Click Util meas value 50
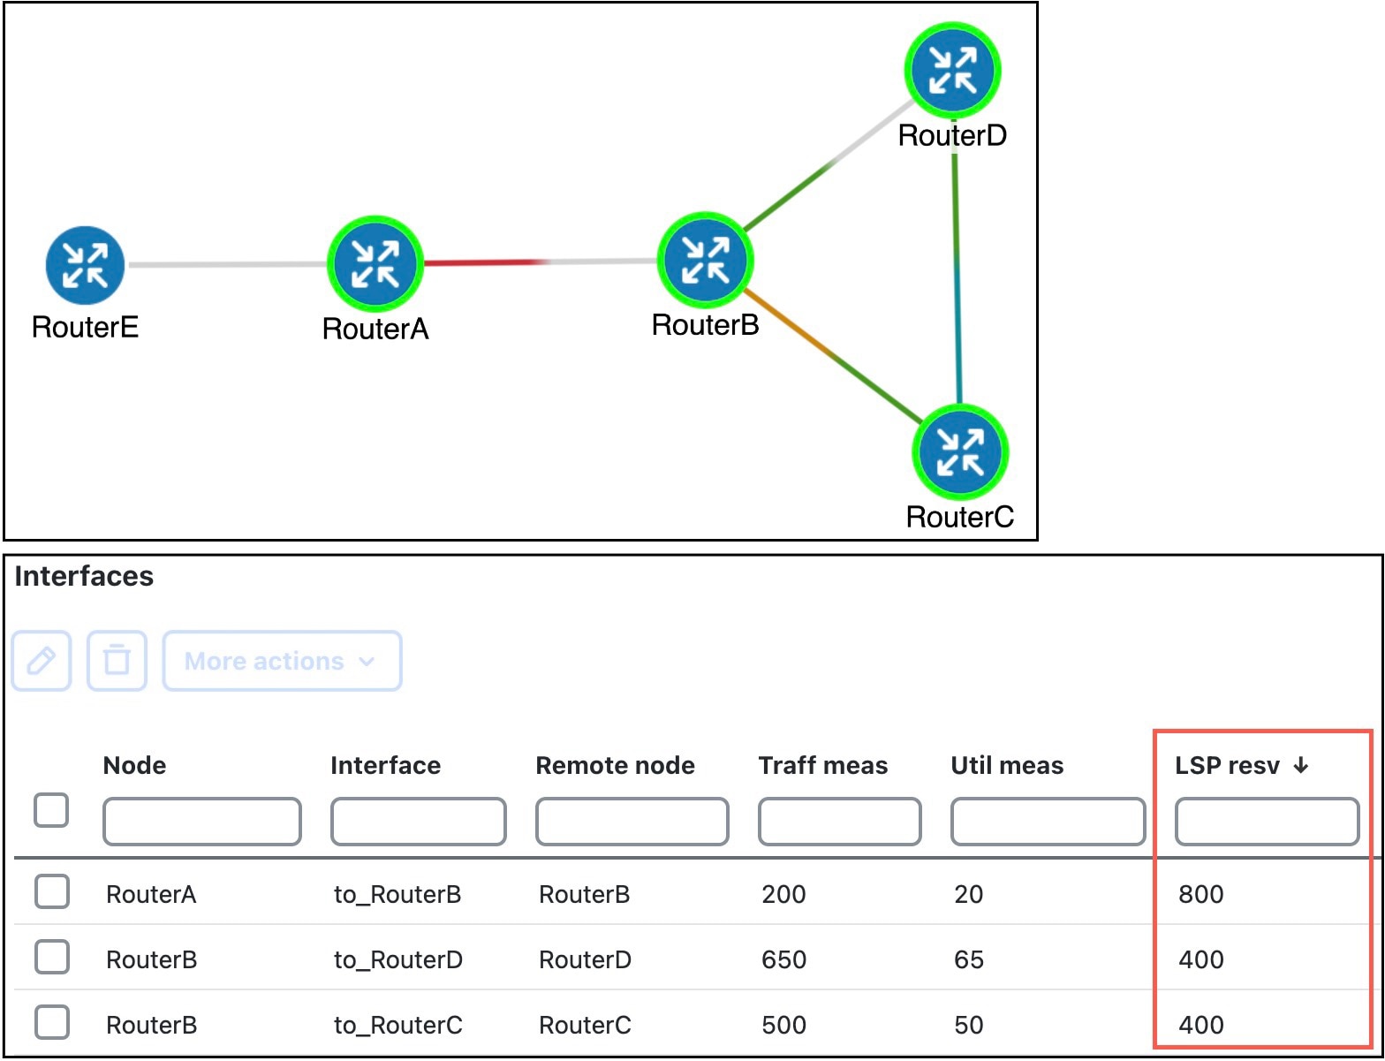This screenshot has width=1385, height=1061. tap(969, 1025)
